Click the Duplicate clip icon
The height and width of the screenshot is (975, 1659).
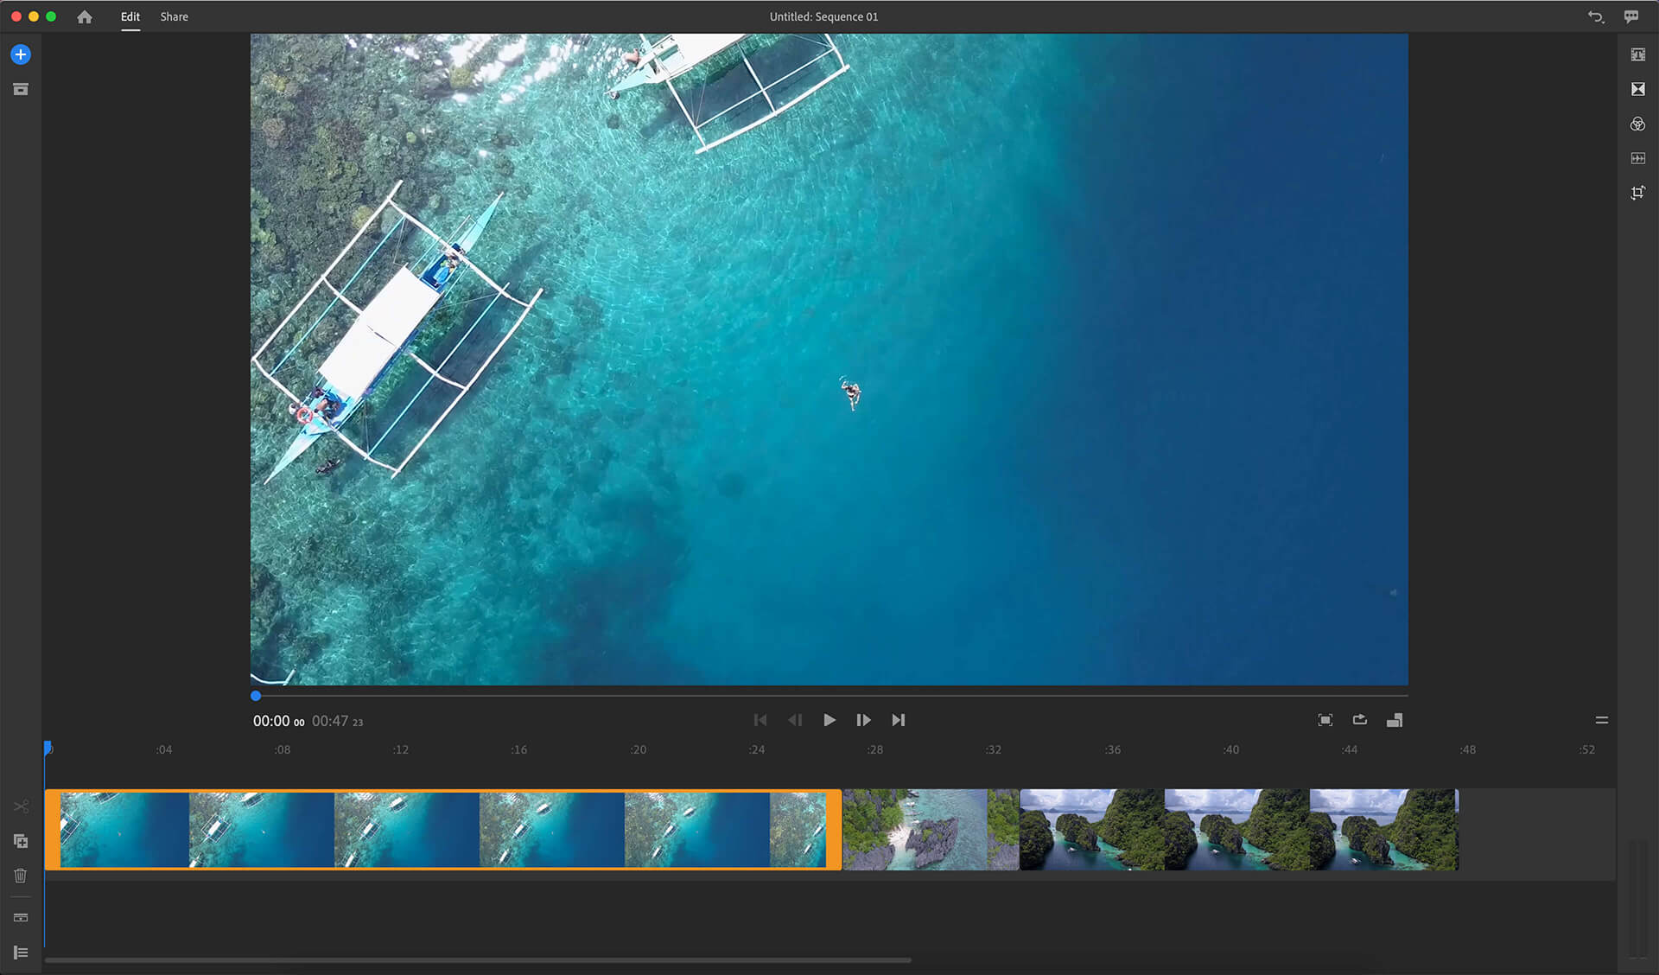21,841
